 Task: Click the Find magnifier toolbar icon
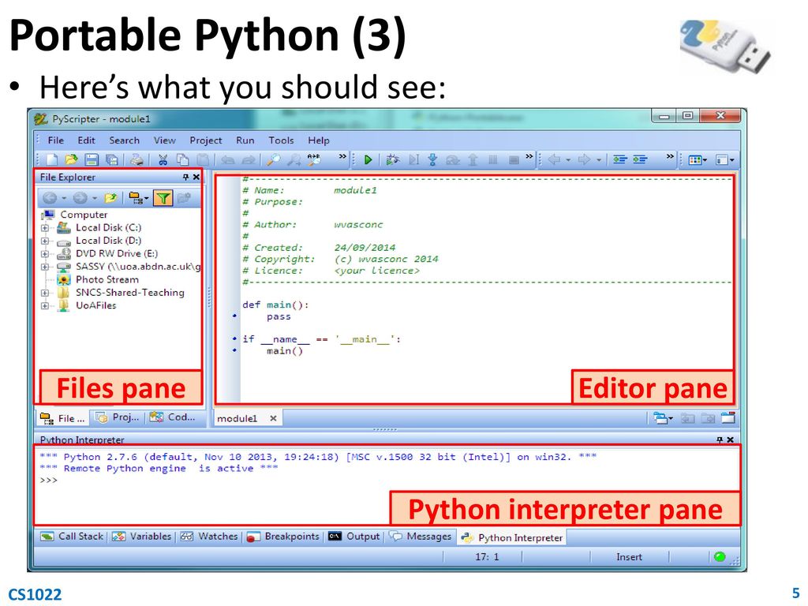[x=274, y=159]
